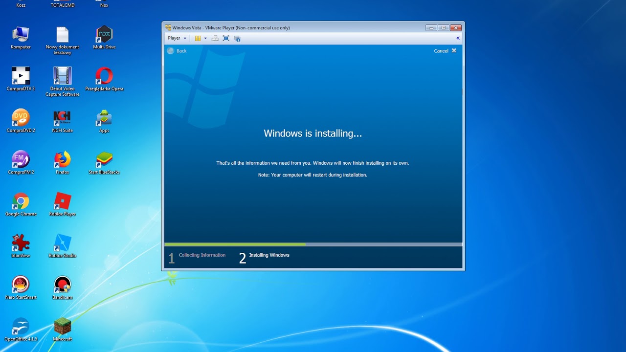This screenshot has width=626, height=352.
Task: Pause the virtual machine with the pause icon
Action: pyautogui.click(x=198, y=38)
